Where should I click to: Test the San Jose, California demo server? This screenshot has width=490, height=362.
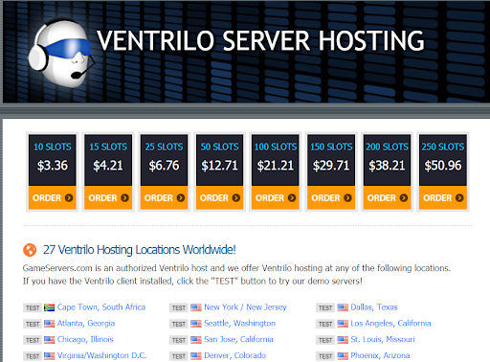pyautogui.click(x=179, y=340)
